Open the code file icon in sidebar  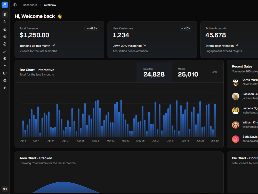(5, 44)
